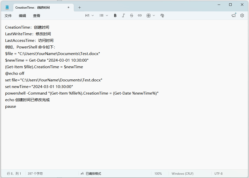Open Notepad settings gear
249x178 pixels.
242,15
